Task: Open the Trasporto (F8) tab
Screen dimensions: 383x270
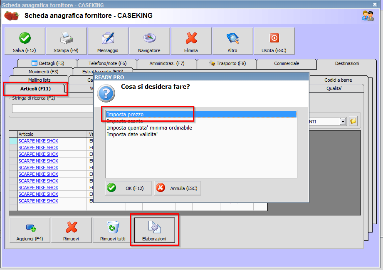Action: [227, 63]
